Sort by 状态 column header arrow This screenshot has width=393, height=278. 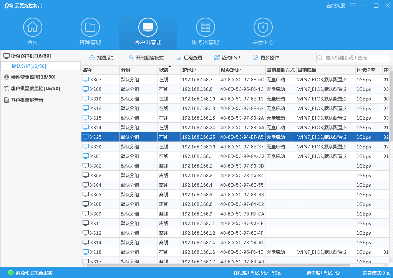point(169,67)
